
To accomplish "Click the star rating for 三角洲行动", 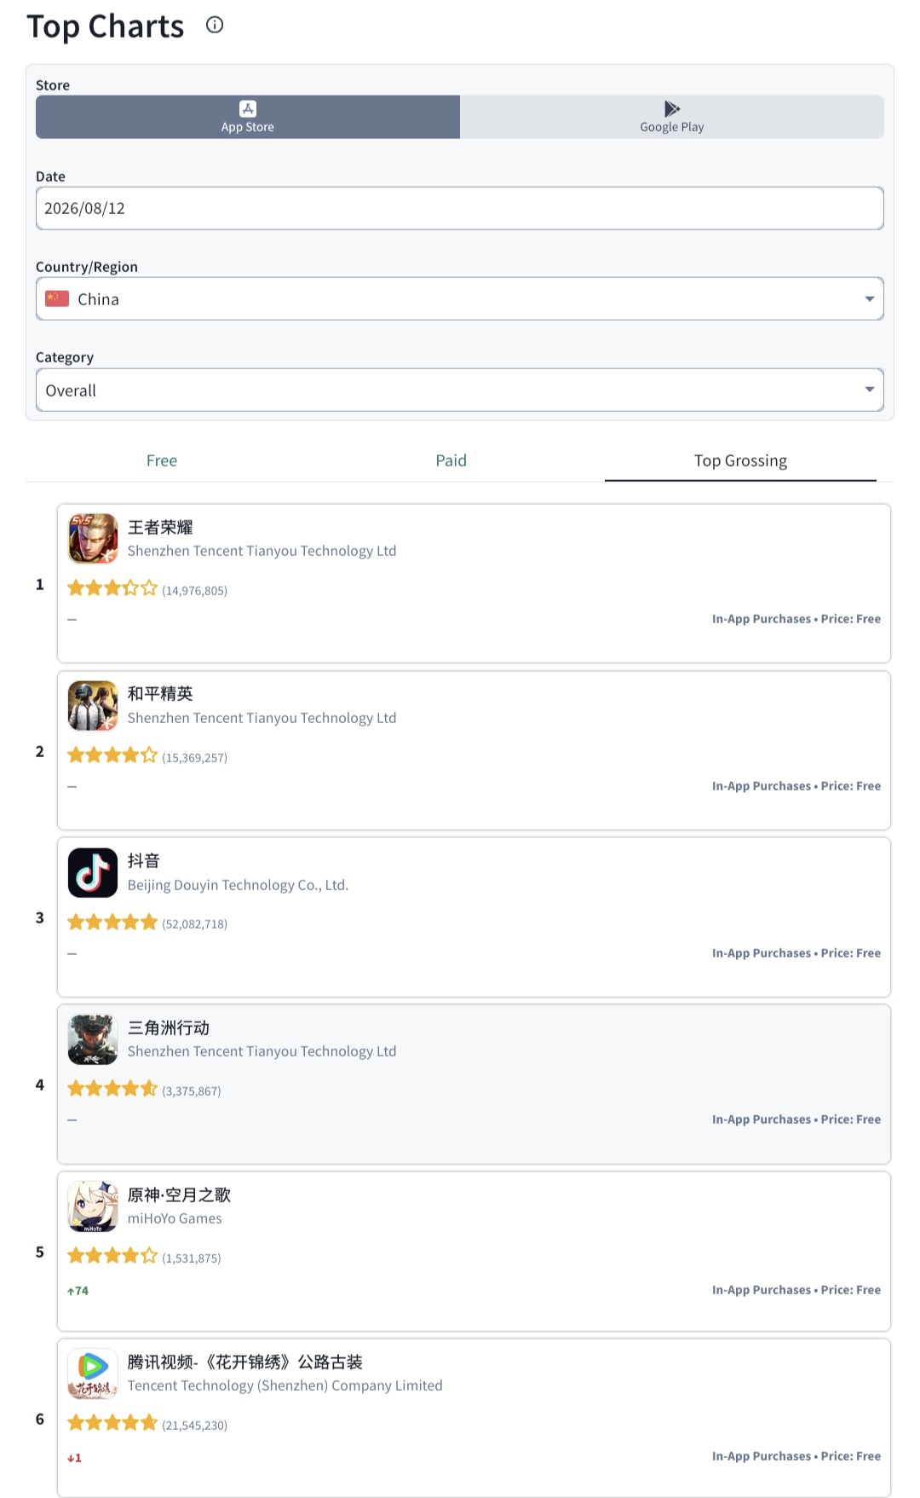I will click(112, 1089).
